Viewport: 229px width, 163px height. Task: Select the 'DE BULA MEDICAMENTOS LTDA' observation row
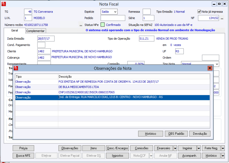click(x=112, y=87)
